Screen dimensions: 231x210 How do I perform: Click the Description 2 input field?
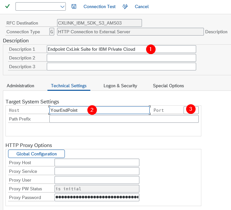tap(121, 58)
